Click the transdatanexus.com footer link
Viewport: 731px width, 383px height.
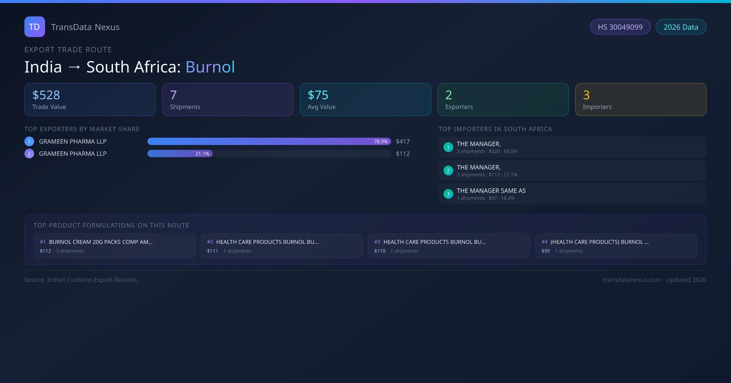click(x=631, y=280)
